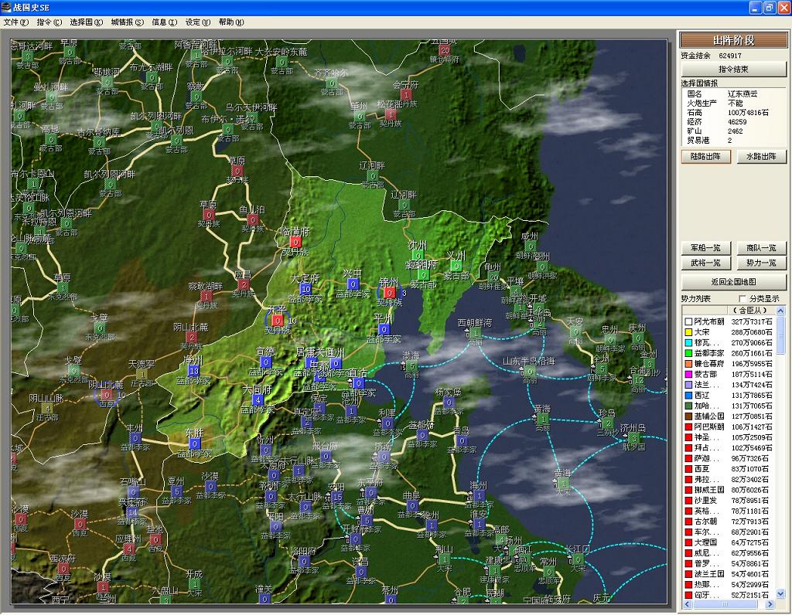
Task: Click the blue 兴中 city marker
Action: tap(353, 284)
